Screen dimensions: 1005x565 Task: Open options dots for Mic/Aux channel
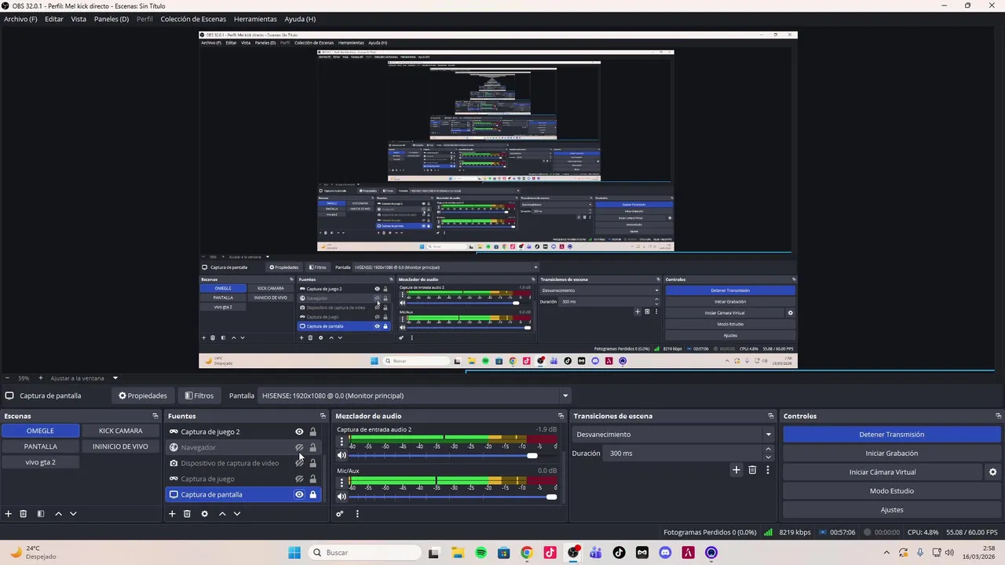tap(342, 483)
